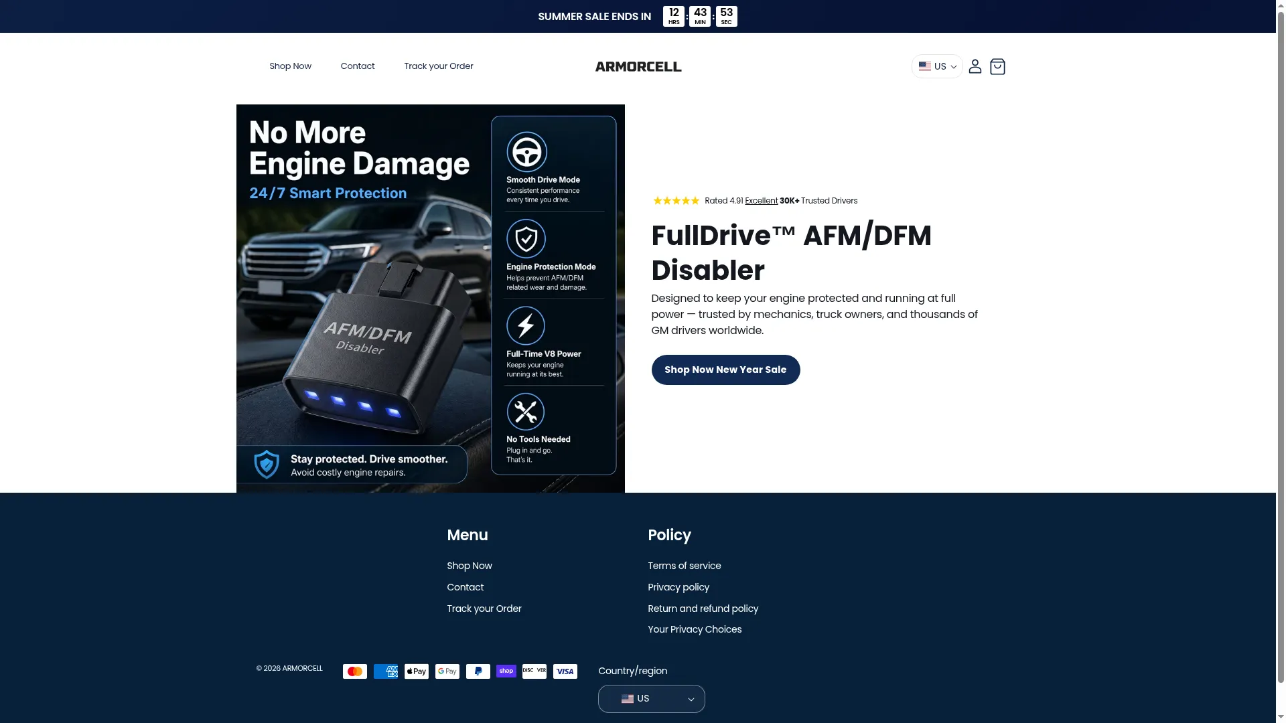Click the Google Pay payment icon
Viewport: 1286px width, 723px height.
click(x=447, y=671)
